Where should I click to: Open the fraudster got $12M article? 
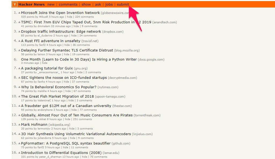coord(66,106)
